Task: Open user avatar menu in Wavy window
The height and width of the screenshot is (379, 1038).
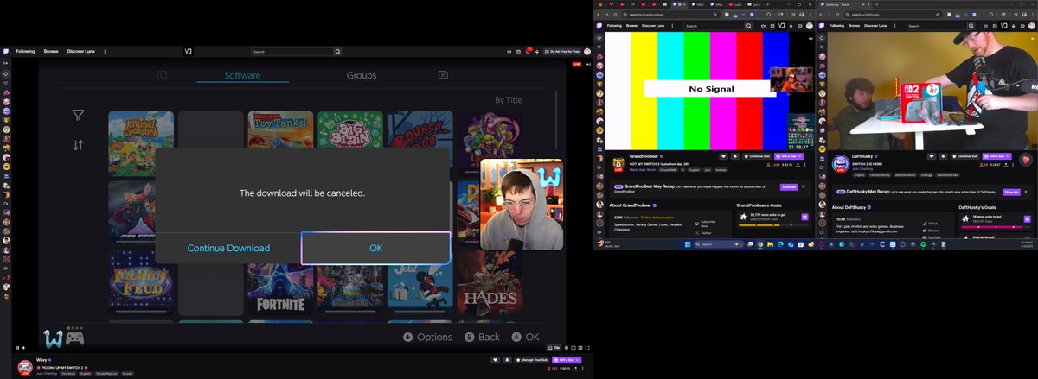Action: tap(587, 52)
